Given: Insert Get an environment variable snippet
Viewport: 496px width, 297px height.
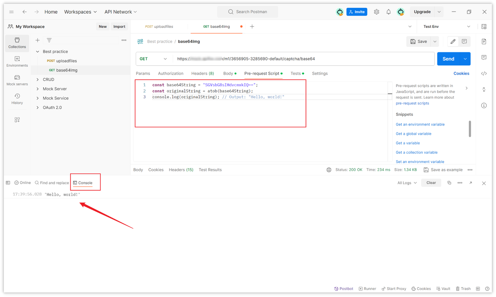Looking at the screenshot, I should click(x=420, y=125).
